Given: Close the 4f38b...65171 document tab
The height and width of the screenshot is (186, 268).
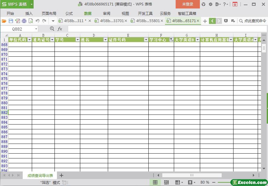Looking at the screenshot, I should [x=198, y=21].
